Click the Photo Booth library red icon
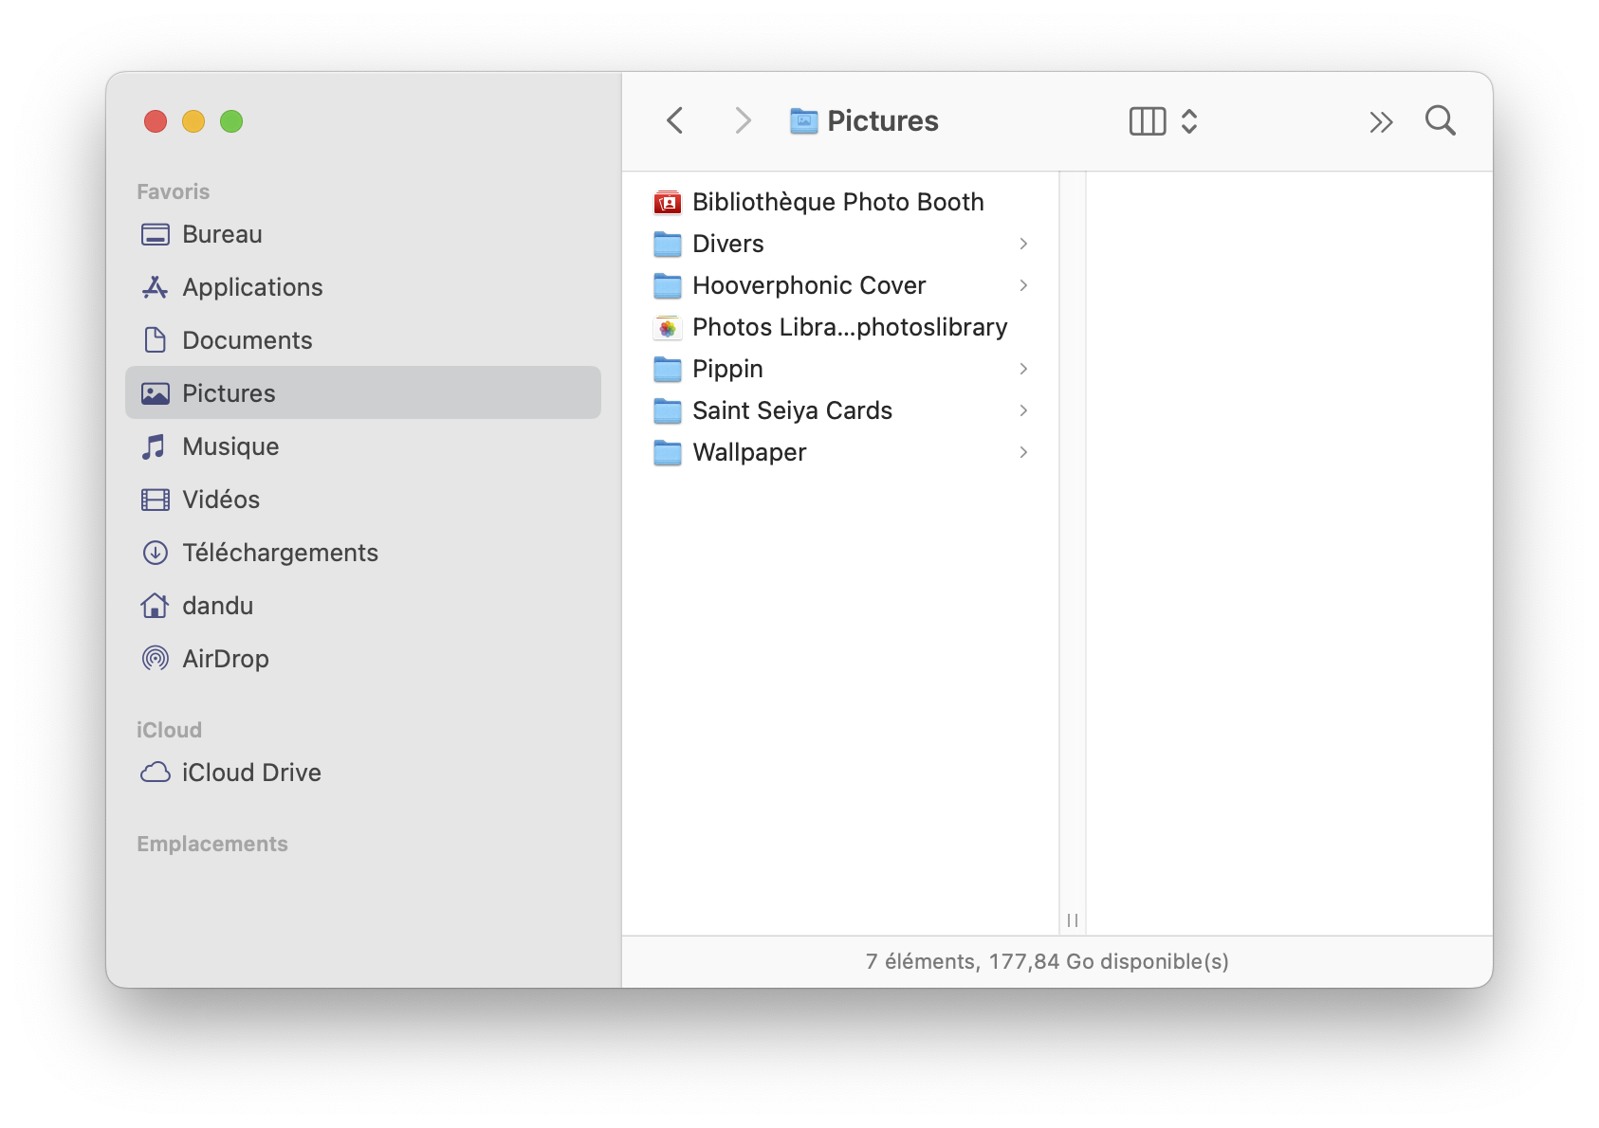 (x=668, y=202)
